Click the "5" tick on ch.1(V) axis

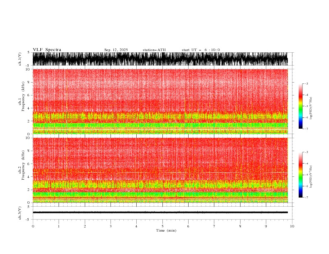point(29,52)
